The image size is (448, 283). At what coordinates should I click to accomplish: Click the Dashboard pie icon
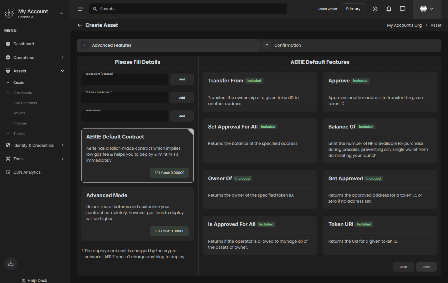(8, 44)
